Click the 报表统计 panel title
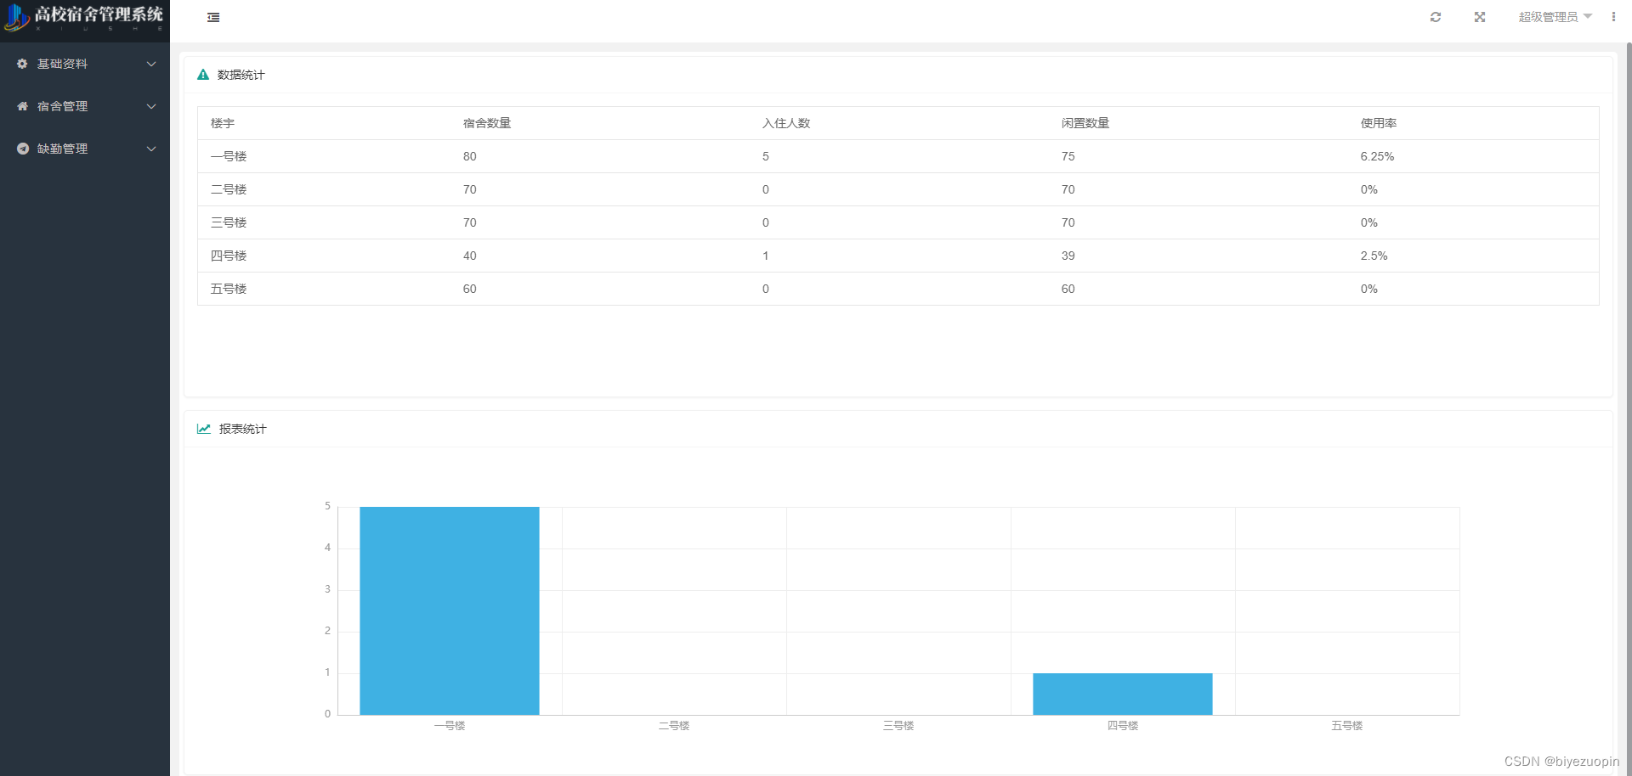 click(x=243, y=429)
